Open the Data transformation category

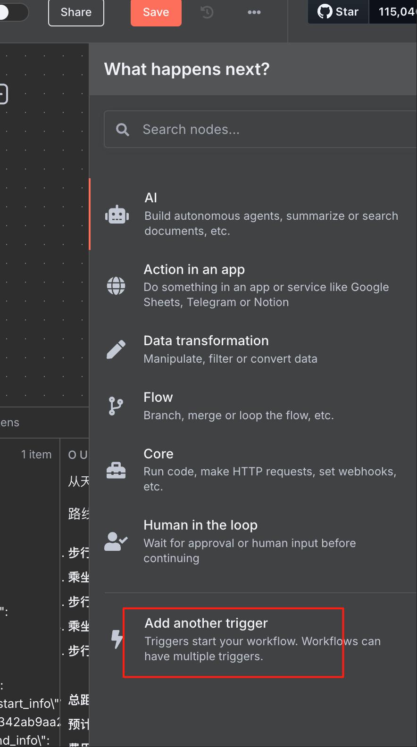[x=230, y=349]
